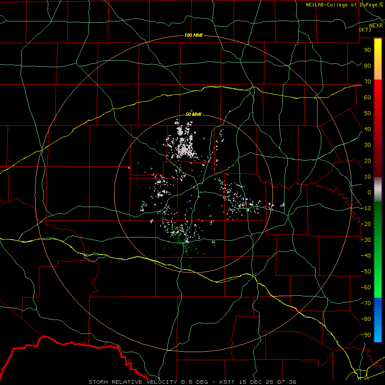The height and width of the screenshot is (385, 385).
Task: Click the NEXLAB-College of DuPage title text
Action: click(341, 5)
